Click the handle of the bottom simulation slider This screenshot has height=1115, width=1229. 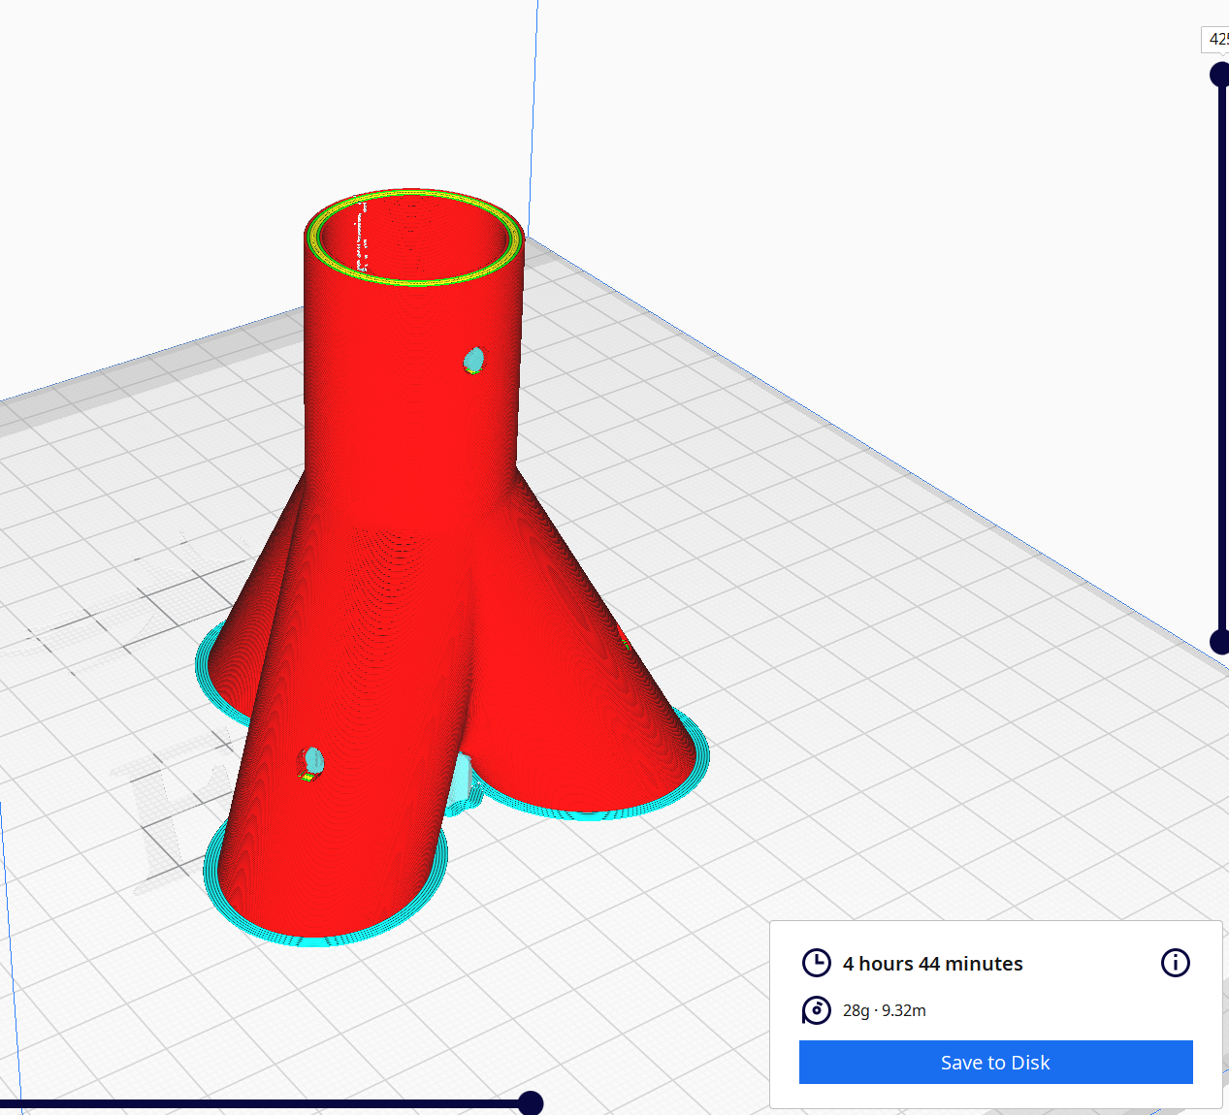pos(530,1101)
